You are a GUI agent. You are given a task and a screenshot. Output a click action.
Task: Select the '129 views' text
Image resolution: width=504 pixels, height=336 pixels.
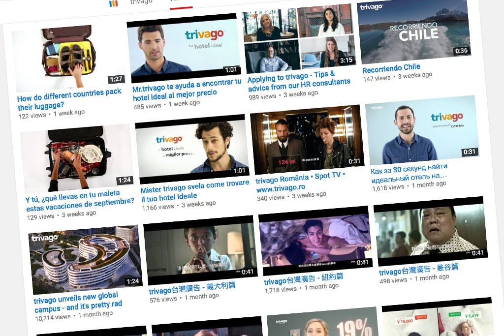(x=40, y=217)
